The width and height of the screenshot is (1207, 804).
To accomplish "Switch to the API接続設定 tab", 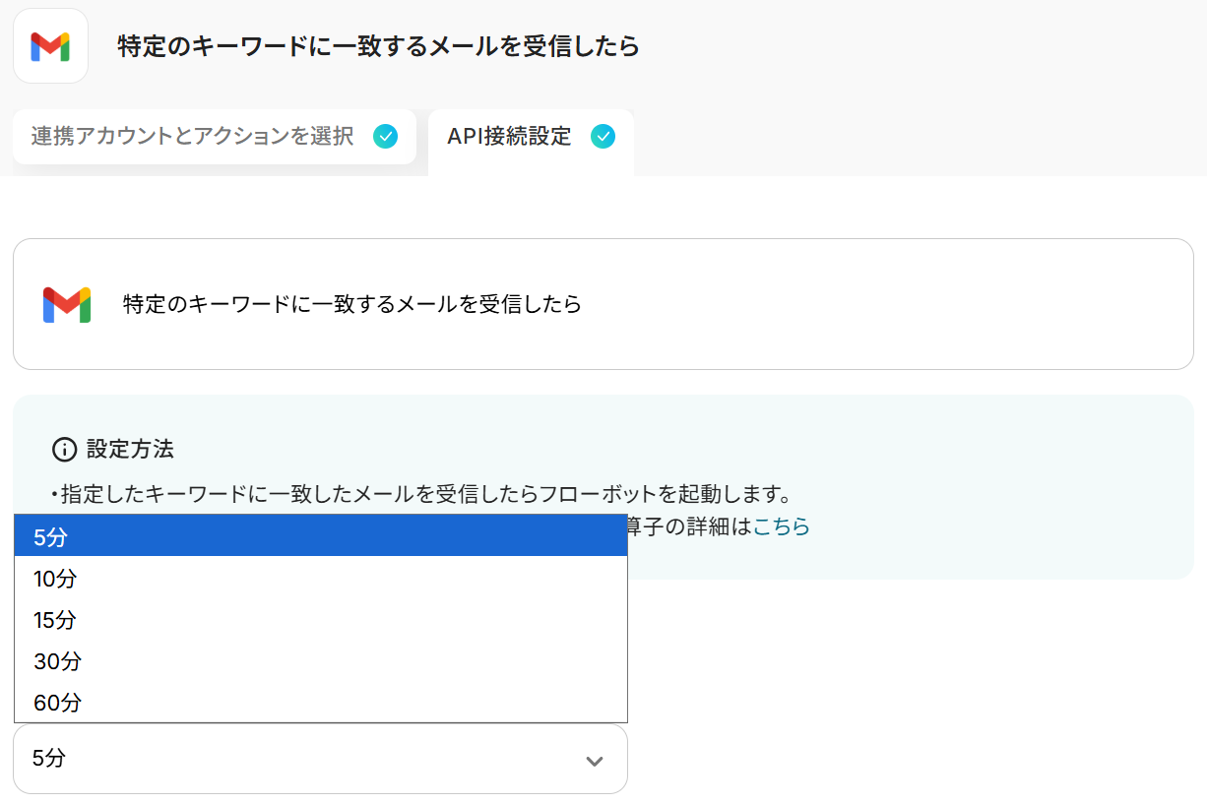I will [x=509, y=137].
